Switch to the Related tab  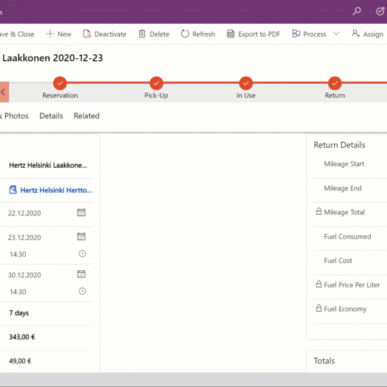point(86,116)
